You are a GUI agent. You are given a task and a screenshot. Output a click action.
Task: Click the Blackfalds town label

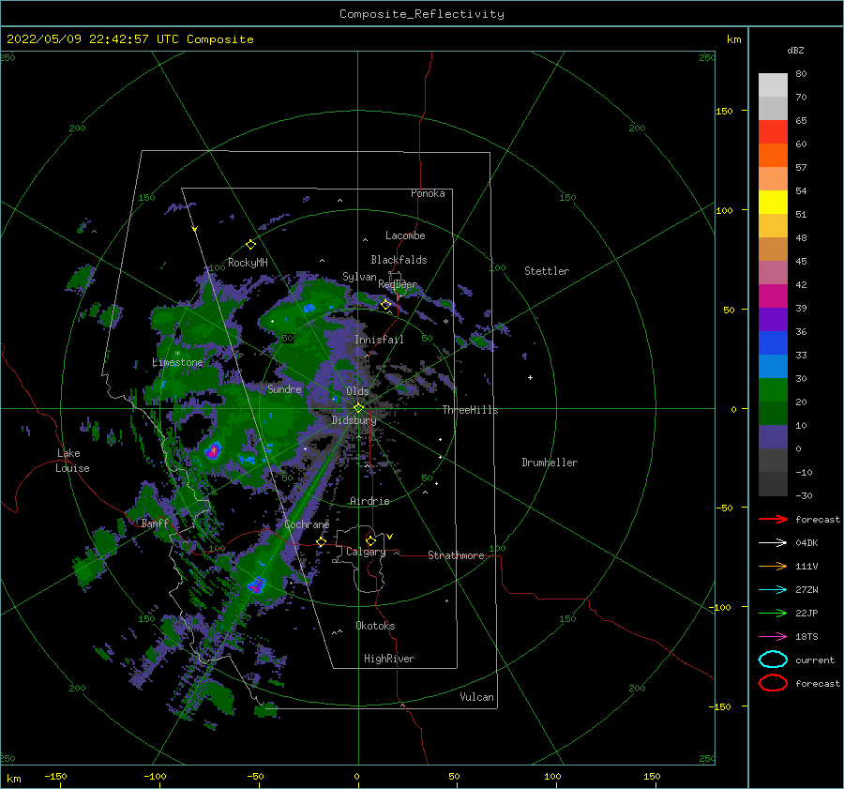click(x=399, y=260)
